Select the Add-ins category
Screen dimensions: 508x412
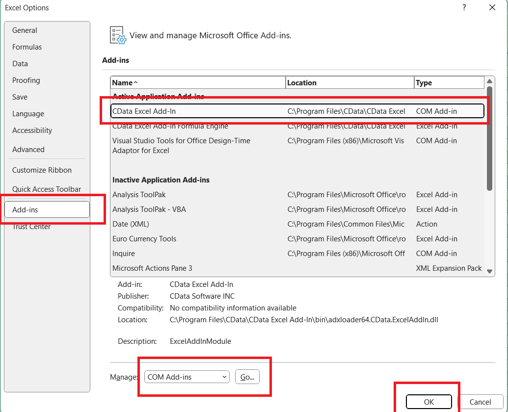[x=47, y=210]
